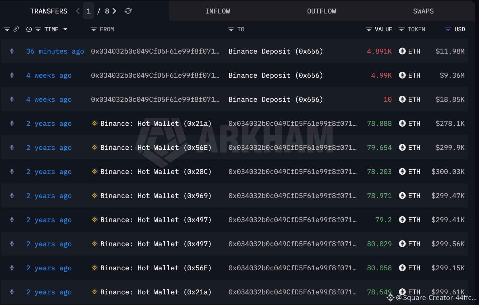479x305 pixels.
Task: Click Binance logo icon on $278.1K row
Action: (94, 123)
